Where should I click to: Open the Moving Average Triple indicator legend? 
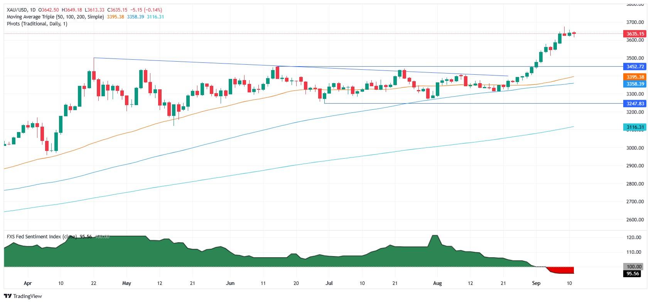coord(55,17)
